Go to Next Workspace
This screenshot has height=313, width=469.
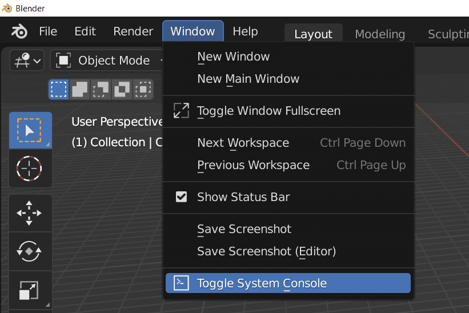coord(288,143)
